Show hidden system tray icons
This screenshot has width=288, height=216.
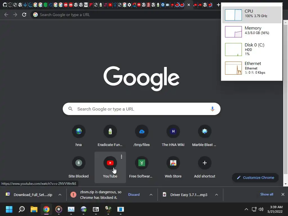[x=246, y=209]
